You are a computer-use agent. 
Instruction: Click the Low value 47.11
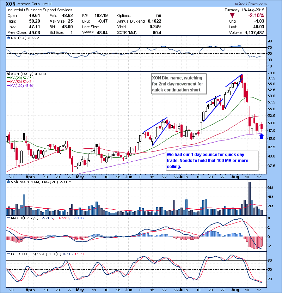click(35, 27)
